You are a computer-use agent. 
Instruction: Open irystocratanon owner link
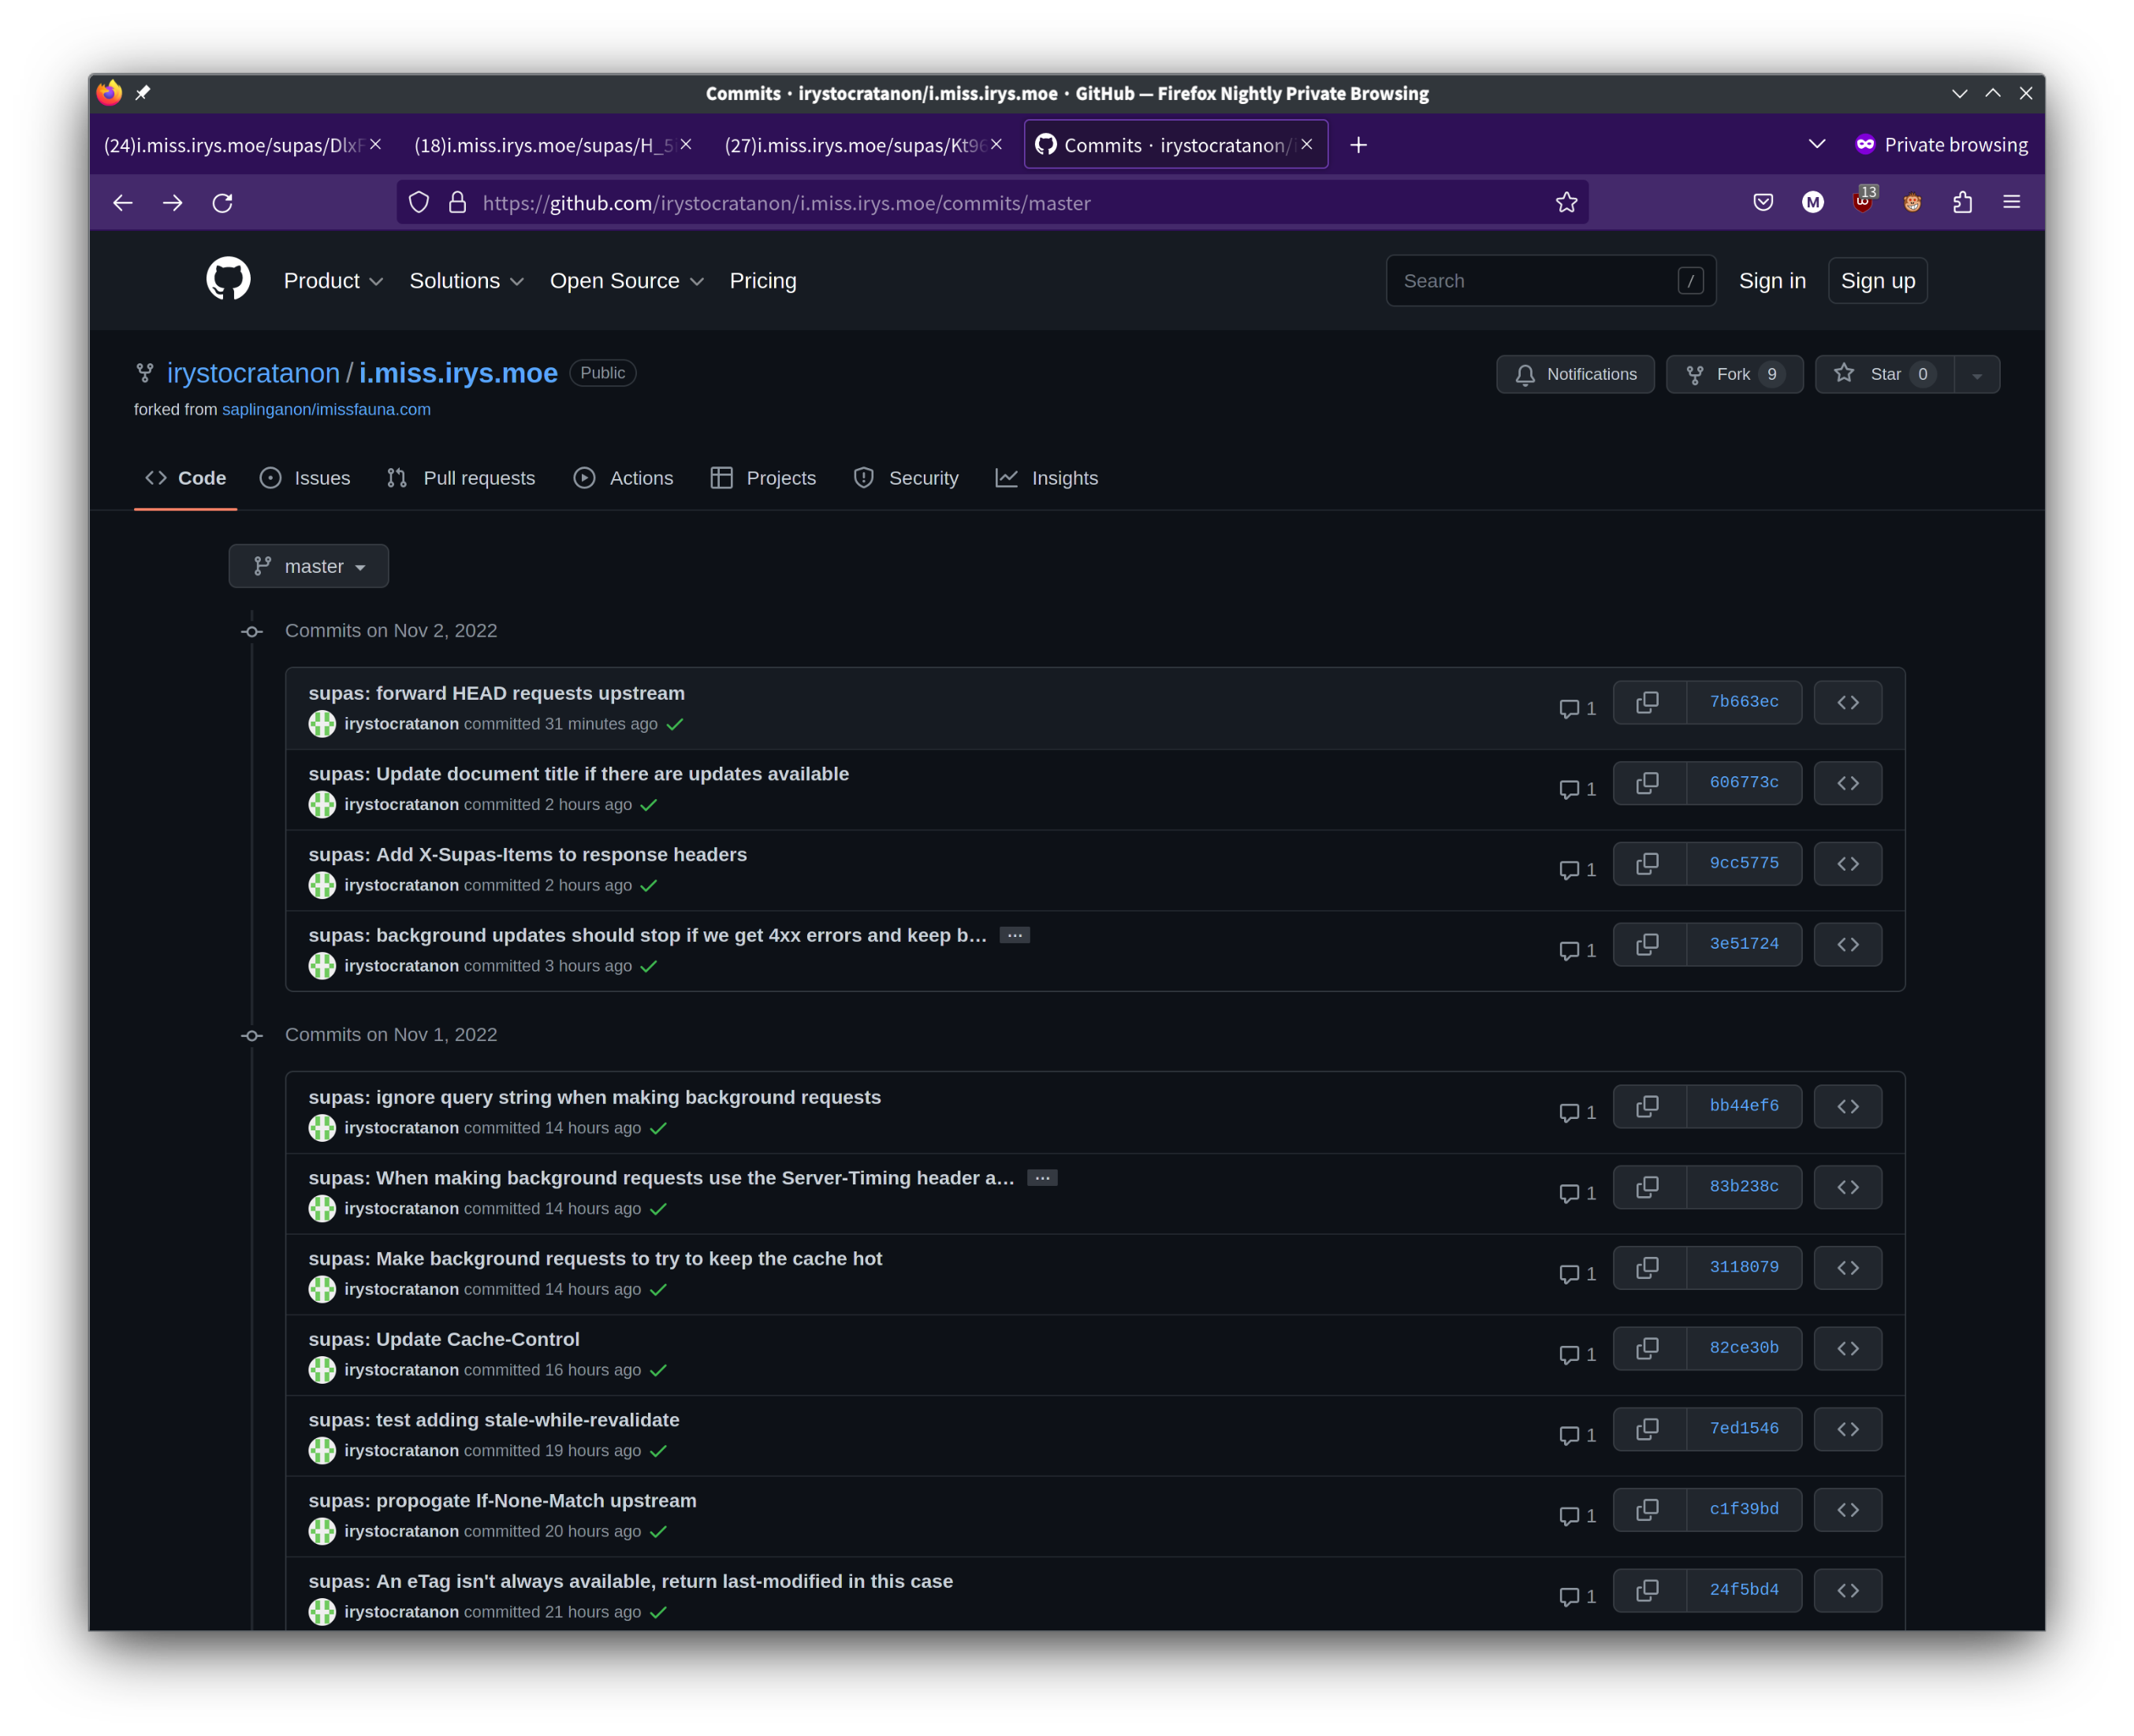tap(253, 373)
